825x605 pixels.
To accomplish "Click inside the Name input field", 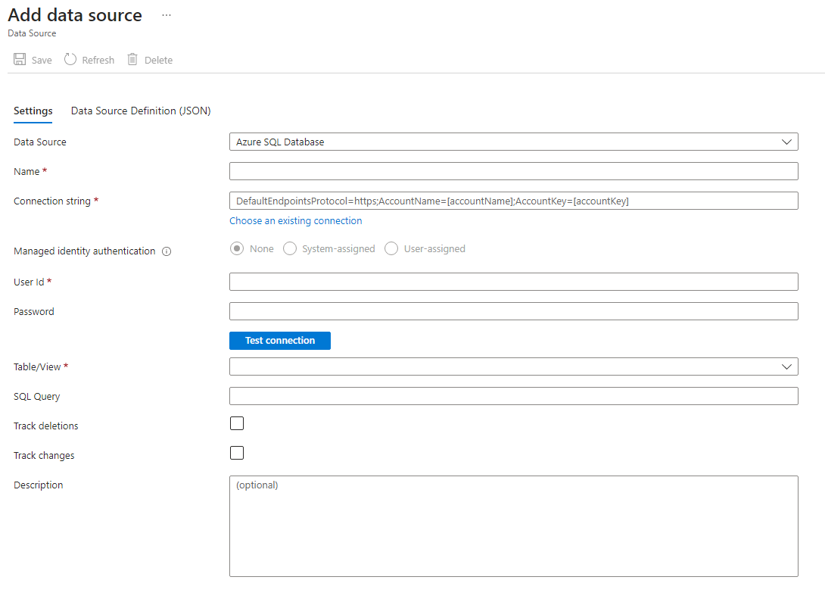I will tap(513, 171).
